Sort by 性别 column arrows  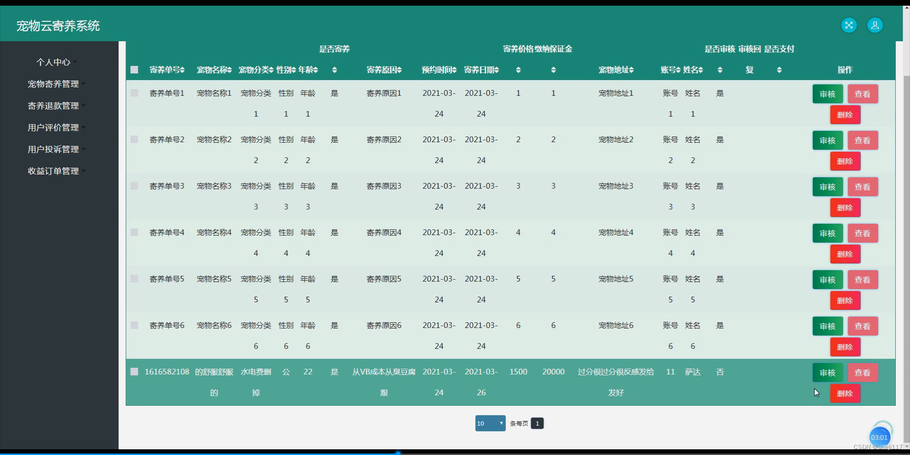[294, 70]
